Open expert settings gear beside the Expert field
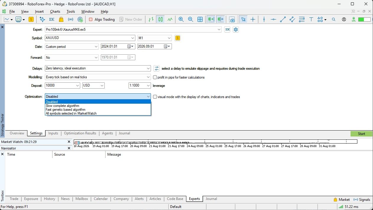Viewport: 373px width, 210px height. [236, 30]
